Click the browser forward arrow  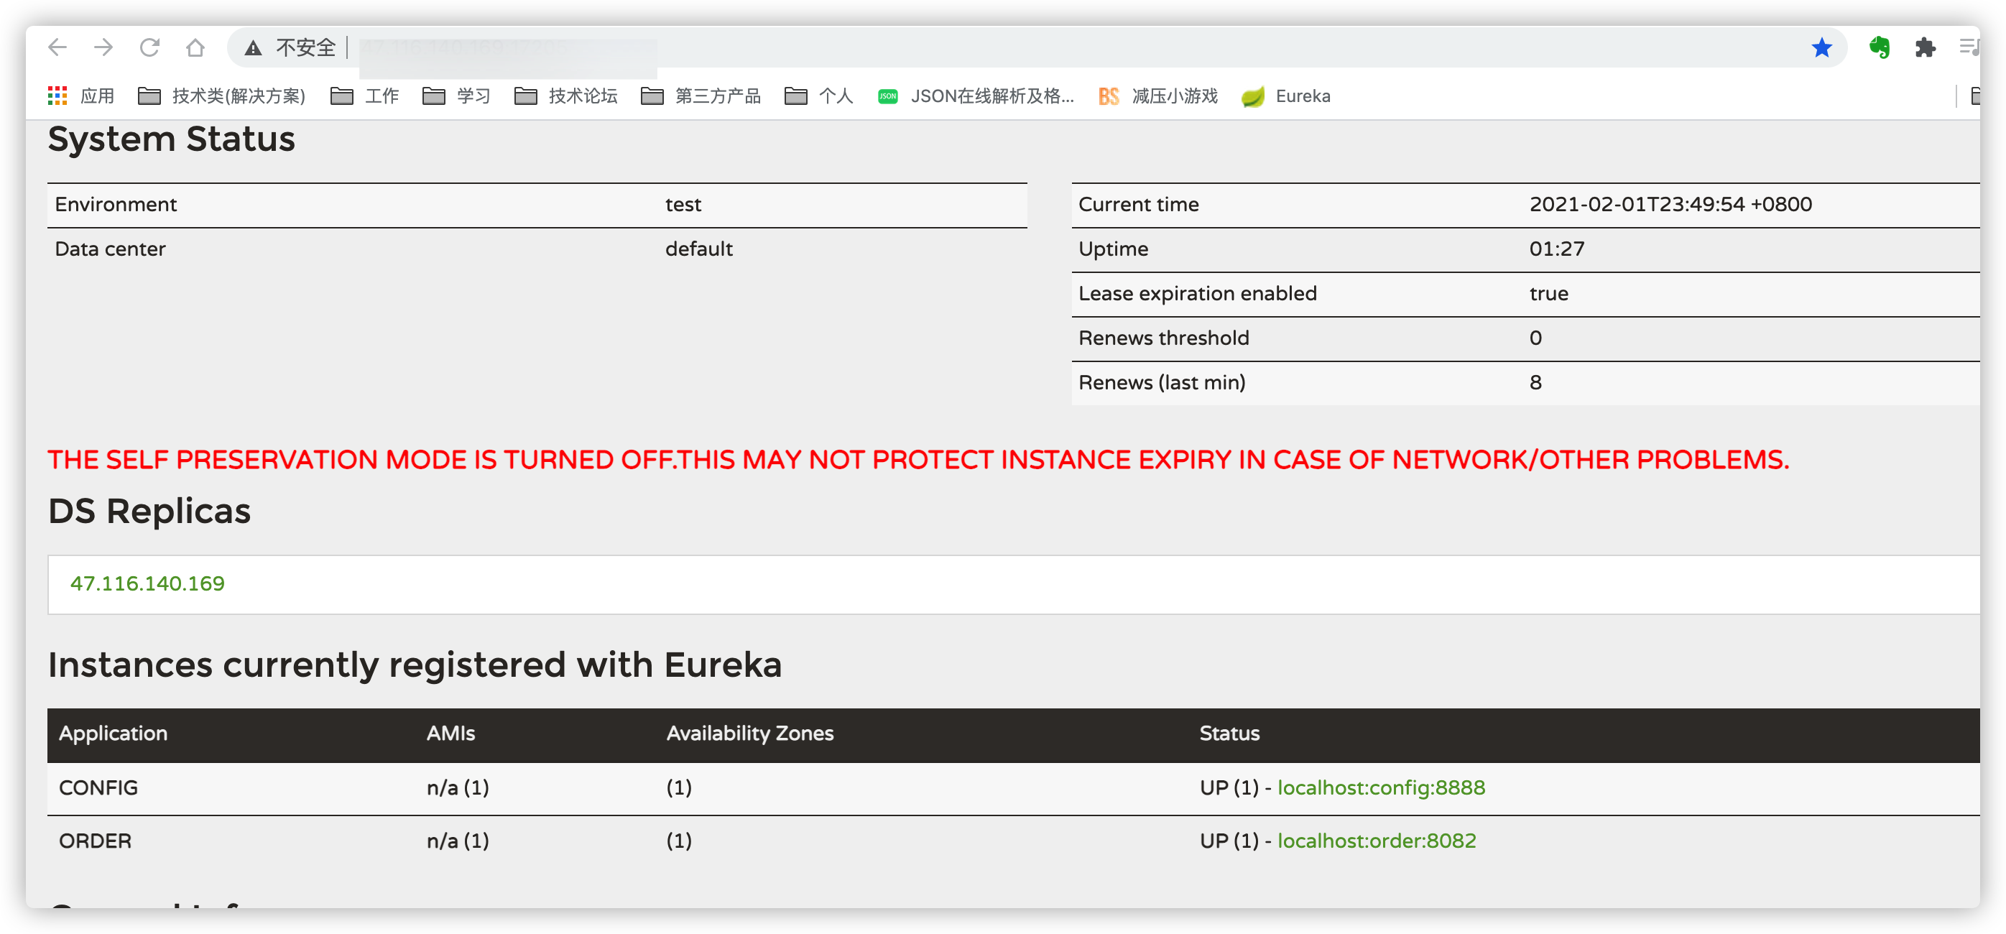(103, 47)
